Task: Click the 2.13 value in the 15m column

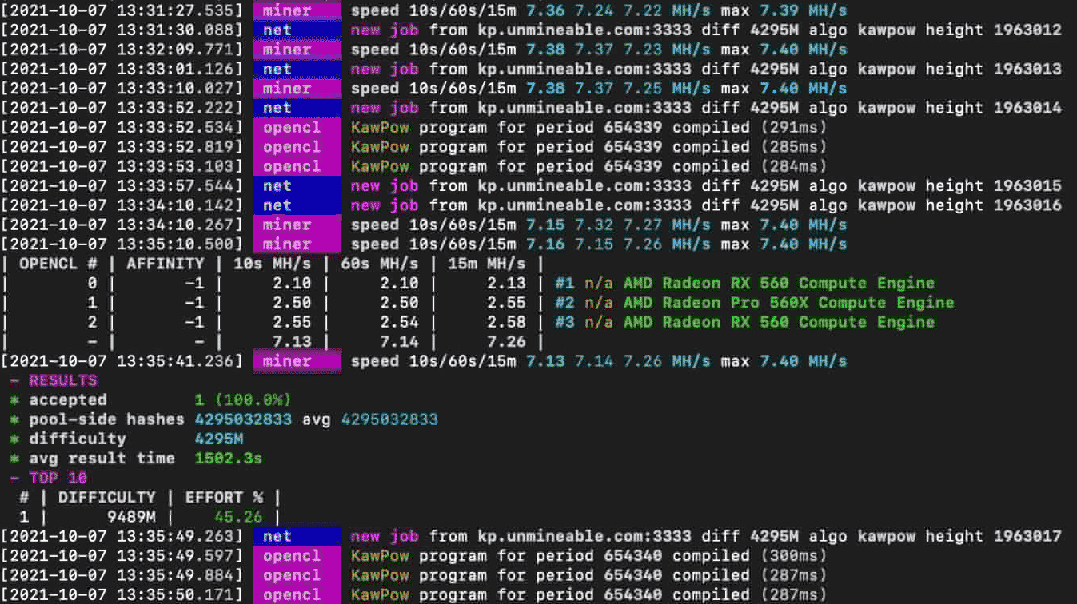Action: [x=506, y=283]
